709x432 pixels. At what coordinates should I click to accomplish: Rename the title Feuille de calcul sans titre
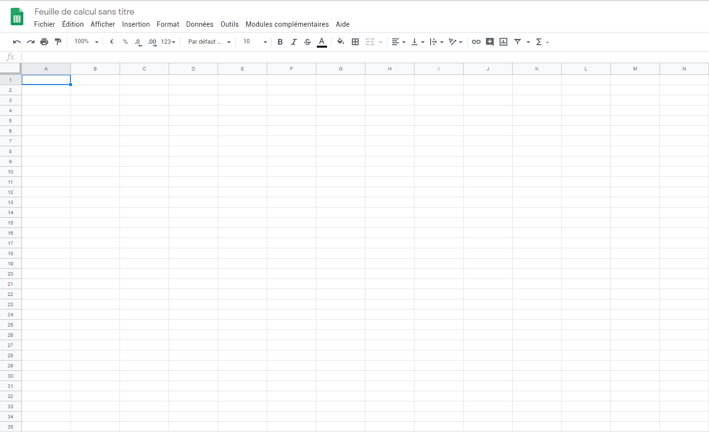coord(85,12)
